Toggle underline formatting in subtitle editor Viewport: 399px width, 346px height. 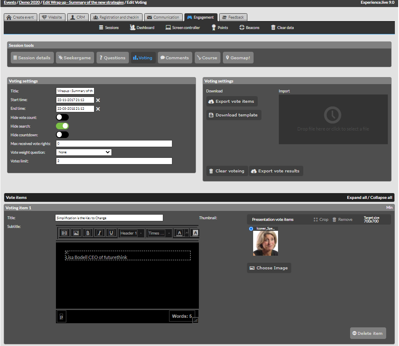[x=111, y=233]
